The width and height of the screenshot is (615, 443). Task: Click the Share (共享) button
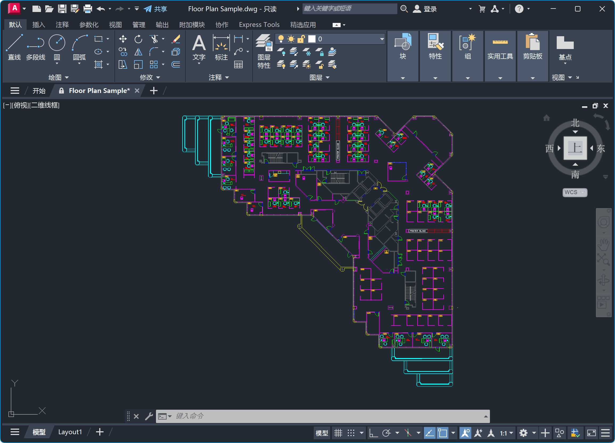tap(155, 9)
